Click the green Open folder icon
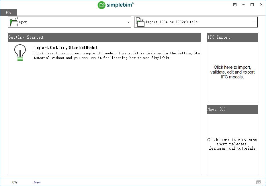Image resolution: width=266 pixels, height=186 pixels. (14, 22)
